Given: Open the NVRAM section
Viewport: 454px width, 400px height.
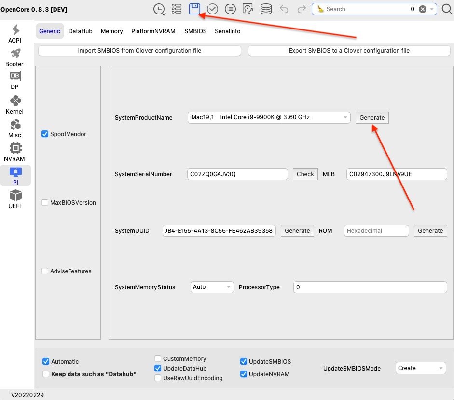Looking at the screenshot, I should (x=15, y=152).
